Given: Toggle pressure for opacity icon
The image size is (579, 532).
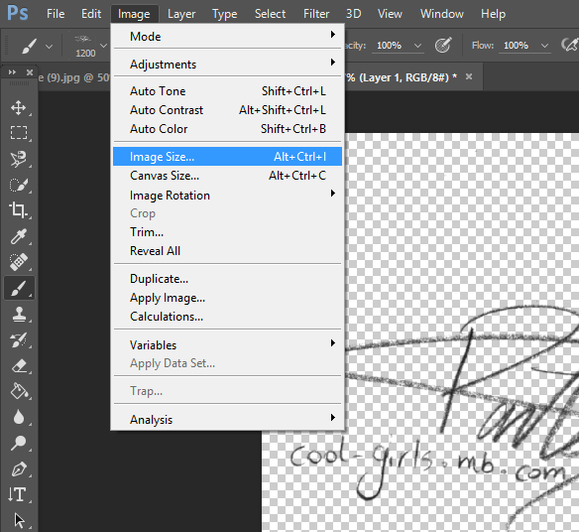Looking at the screenshot, I should tap(443, 46).
